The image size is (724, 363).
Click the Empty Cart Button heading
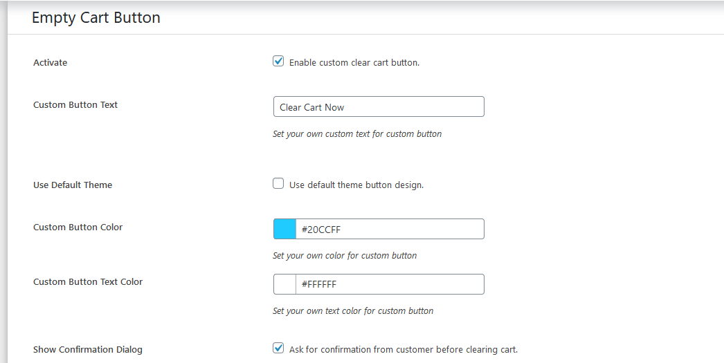[96, 18]
